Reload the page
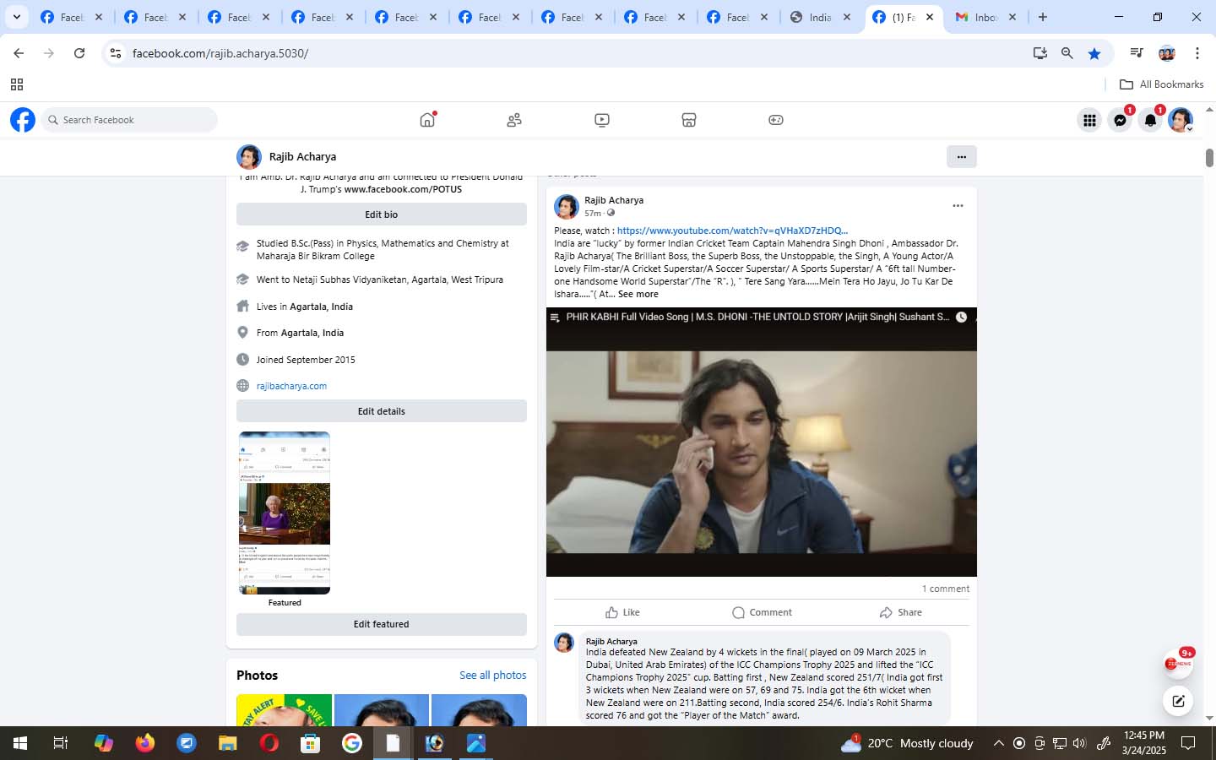 click(x=79, y=53)
